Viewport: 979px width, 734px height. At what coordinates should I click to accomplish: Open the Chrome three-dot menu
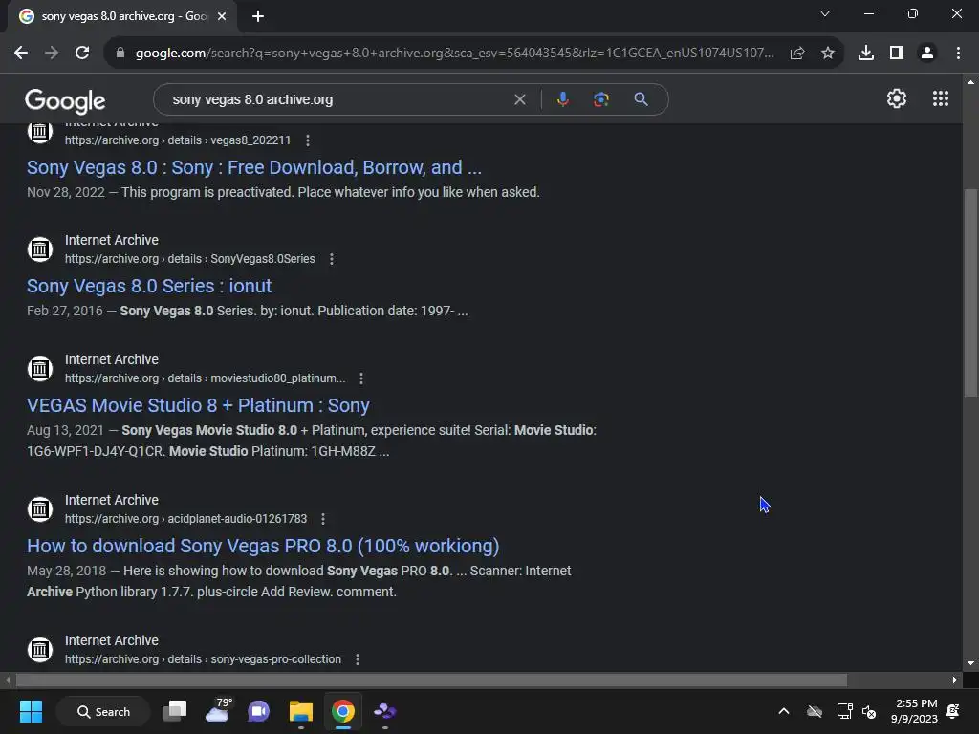958,54
